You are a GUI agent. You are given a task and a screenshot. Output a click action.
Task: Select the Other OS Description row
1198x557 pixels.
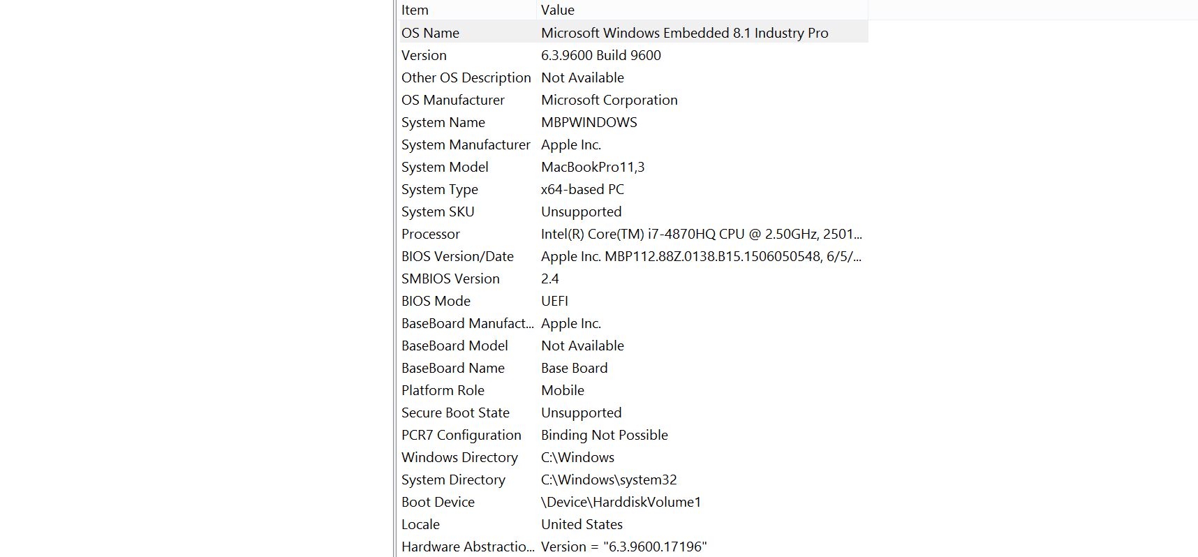click(x=633, y=77)
